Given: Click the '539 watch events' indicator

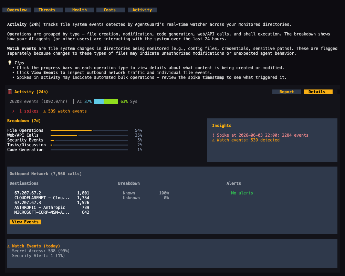Looking at the screenshot, I should pos(67,111).
